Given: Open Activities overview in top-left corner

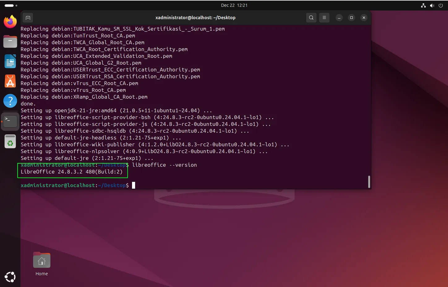Looking at the screenshot, I should click(x=11, y=5).
